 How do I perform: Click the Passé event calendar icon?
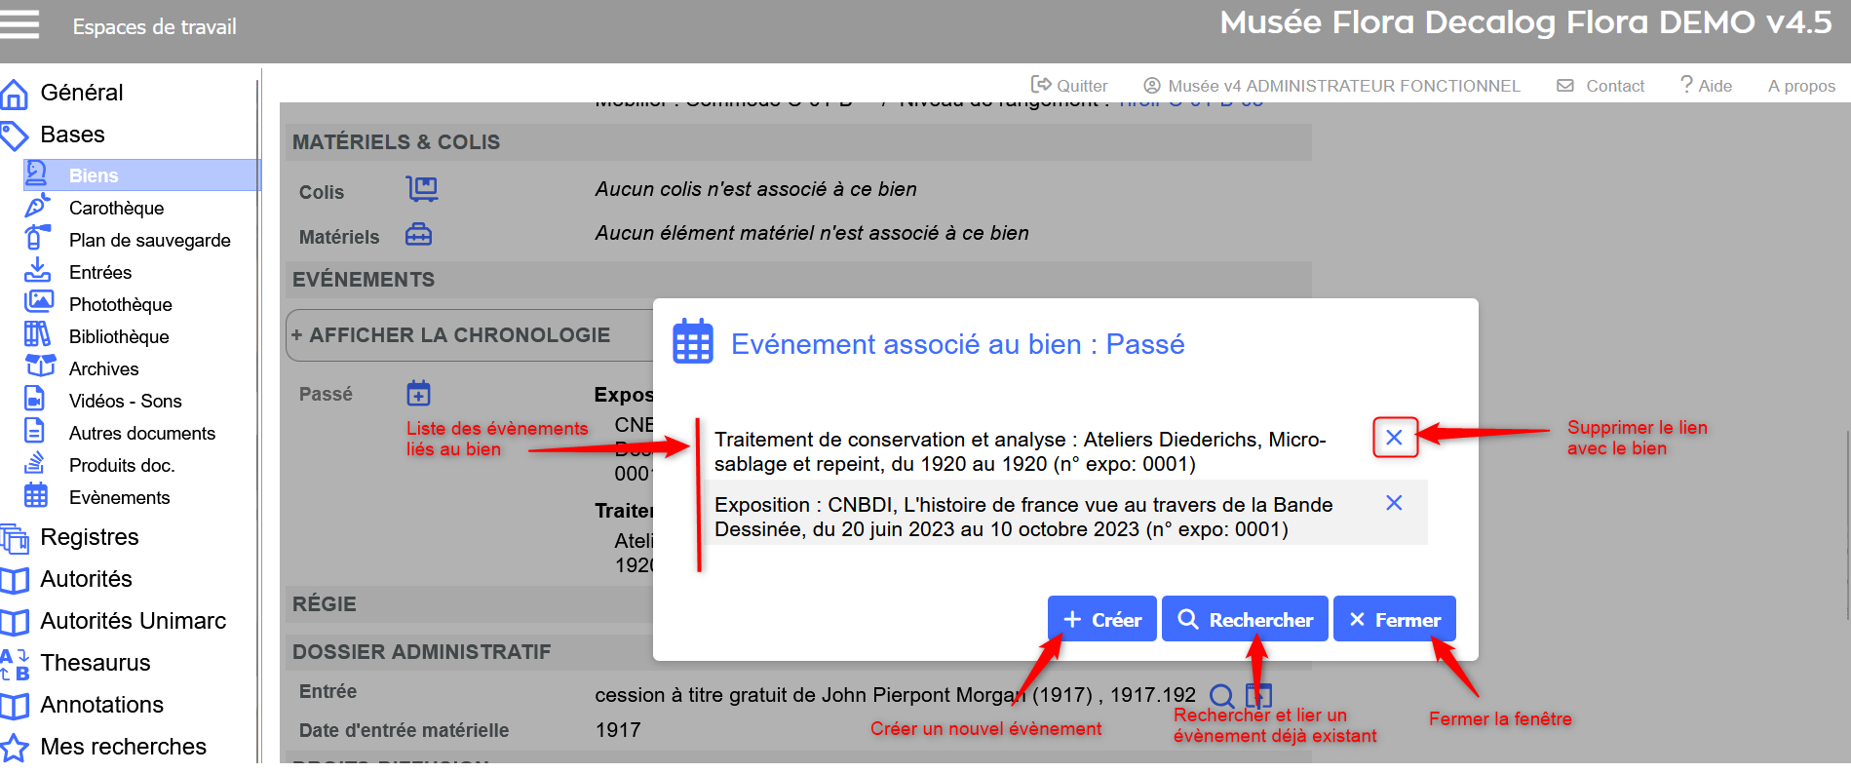[x=418, y=393]
